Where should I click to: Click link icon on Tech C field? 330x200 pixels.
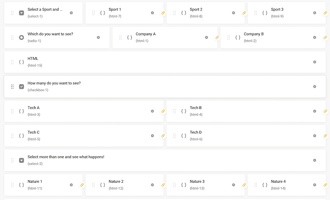pos(163,136)
